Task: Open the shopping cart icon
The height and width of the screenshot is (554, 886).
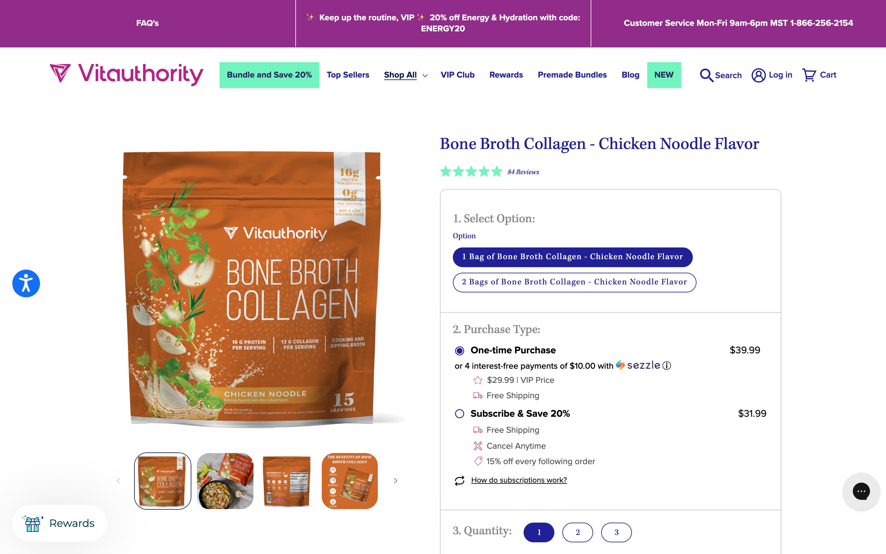Action: tap(809, 75)
